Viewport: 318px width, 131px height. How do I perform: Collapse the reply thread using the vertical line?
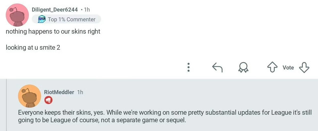(x=7, y=105)
